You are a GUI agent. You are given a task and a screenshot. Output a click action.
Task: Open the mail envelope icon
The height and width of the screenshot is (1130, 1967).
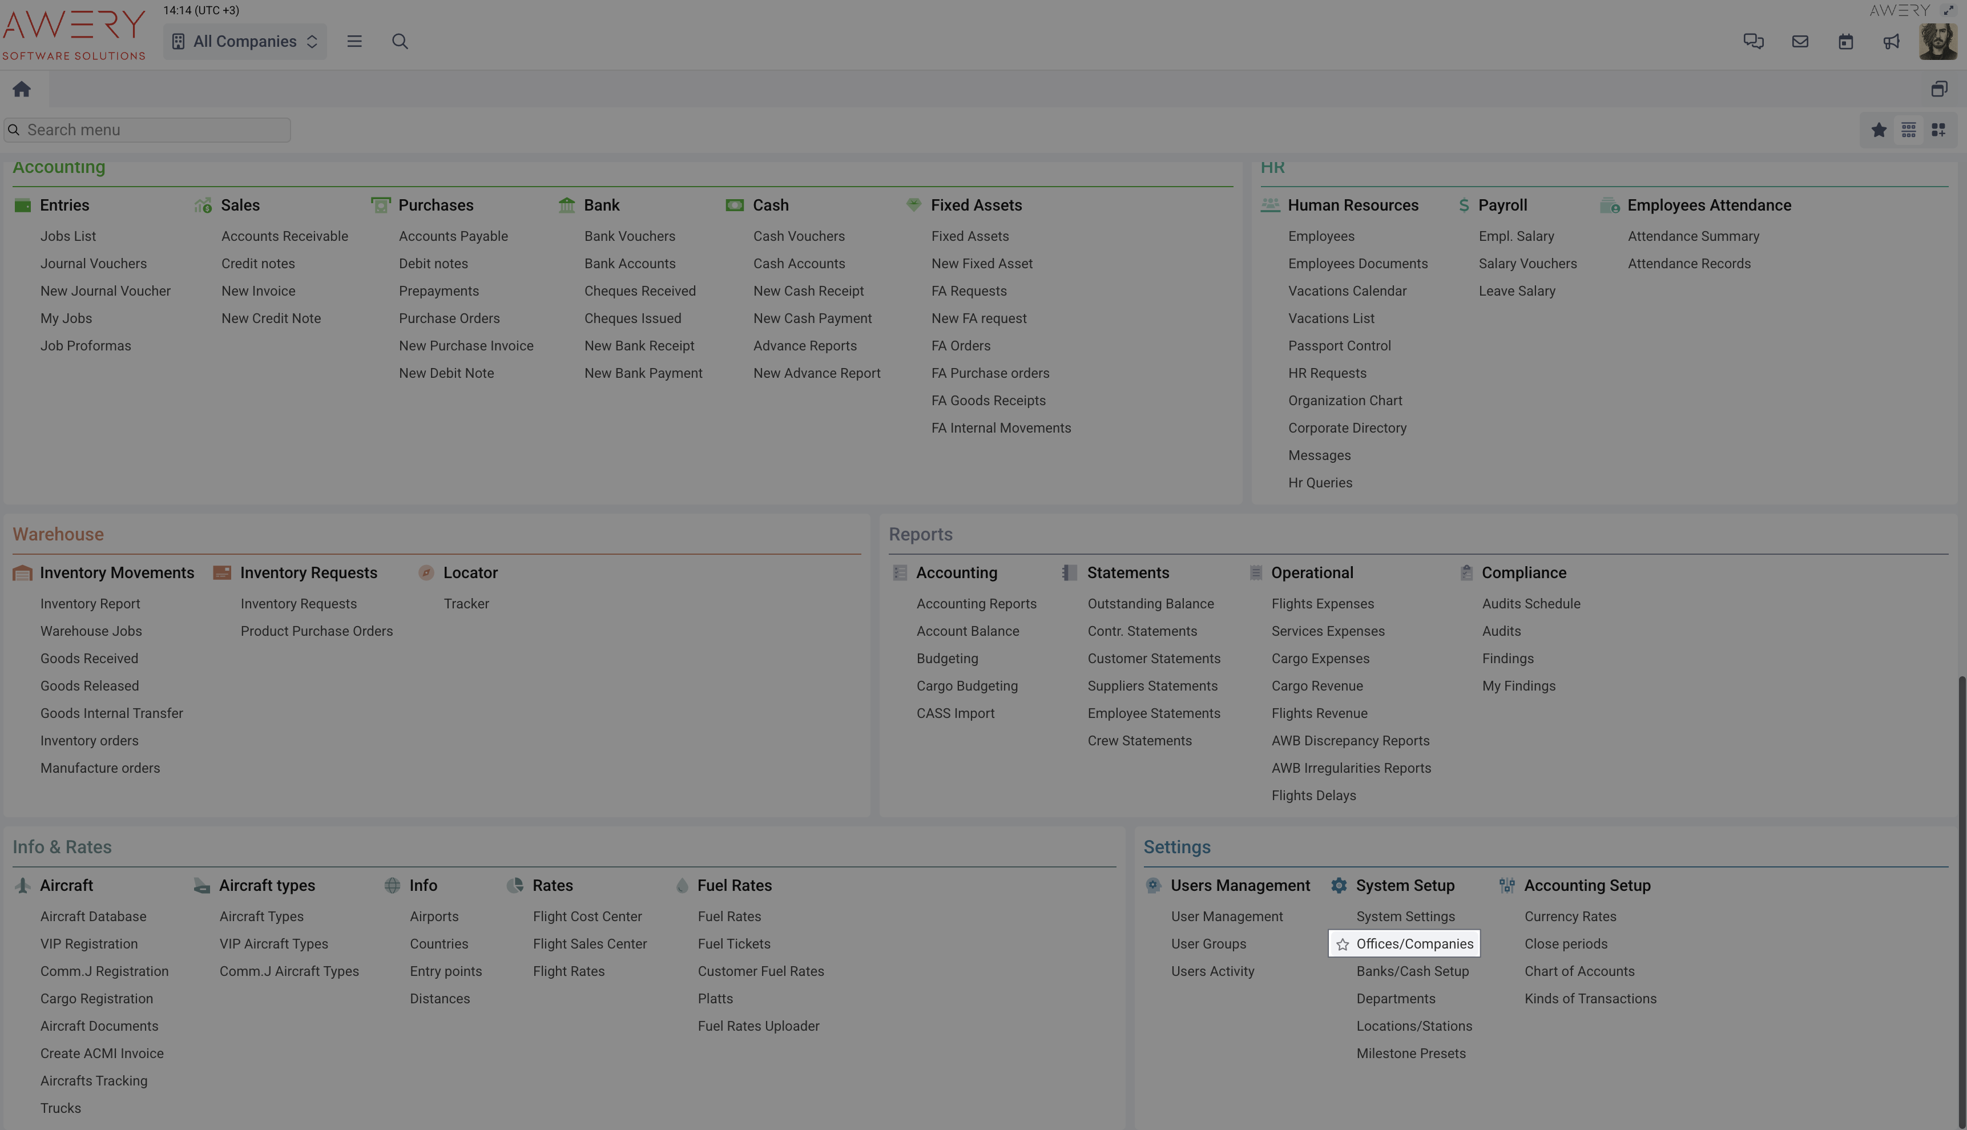(x=1800, y=41)
